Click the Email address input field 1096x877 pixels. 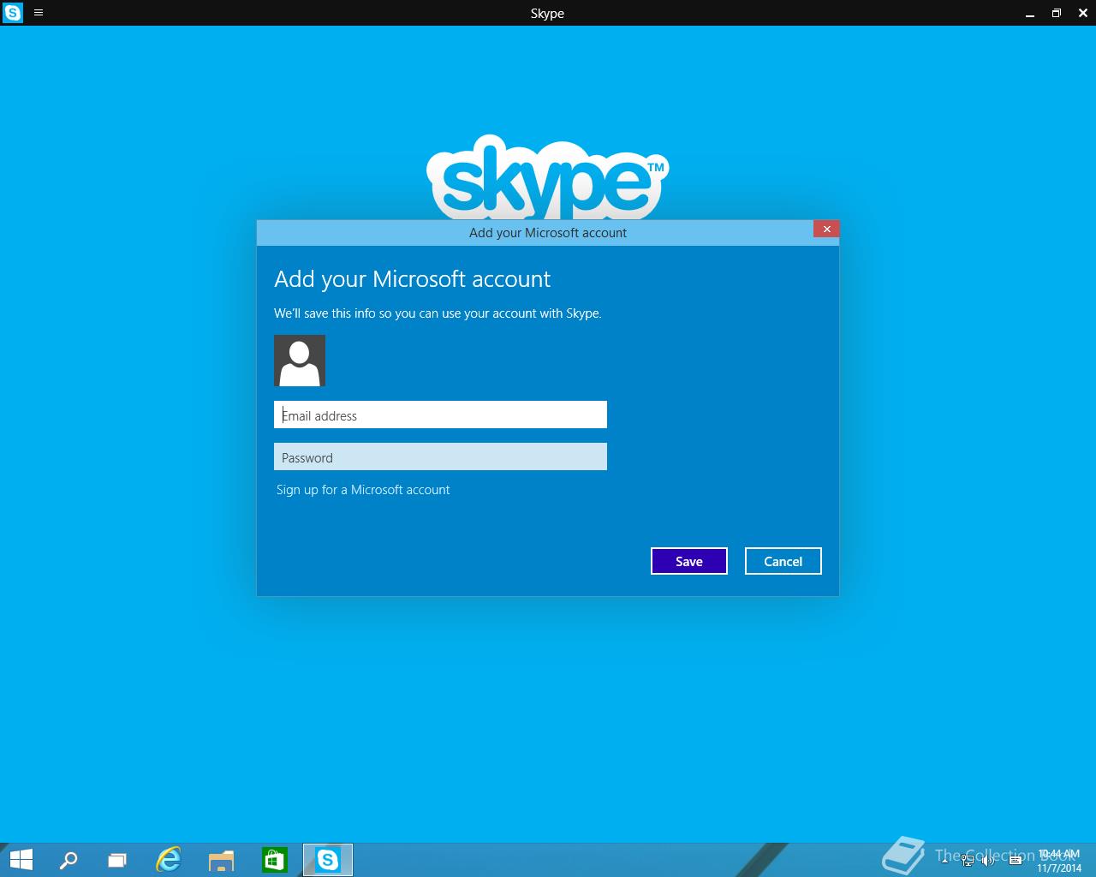click(440, 415)
